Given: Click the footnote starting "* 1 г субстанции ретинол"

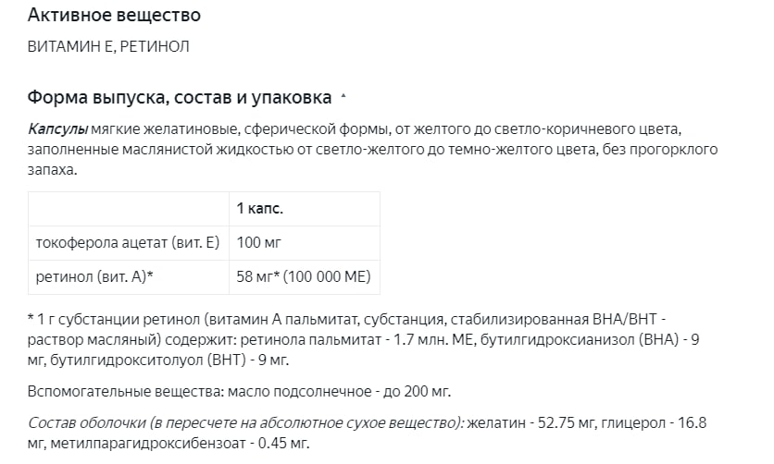Looking at the screenshot, I should 363,340.
